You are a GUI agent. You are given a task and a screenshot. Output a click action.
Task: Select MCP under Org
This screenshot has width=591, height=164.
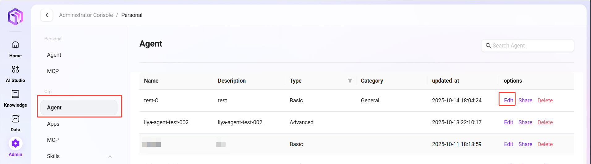[x=53, y=140]
